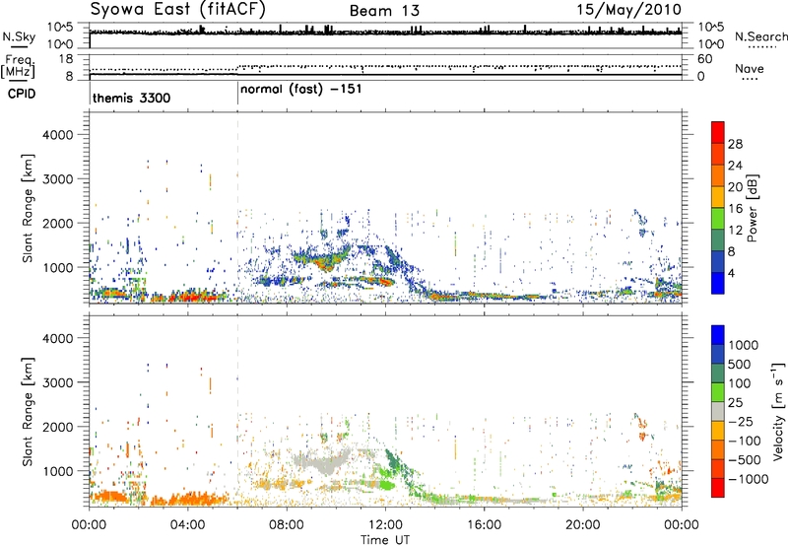Click the gray velocity echo patch near 09:30
This screenshot has height=546, width=788.
point(322,460)
